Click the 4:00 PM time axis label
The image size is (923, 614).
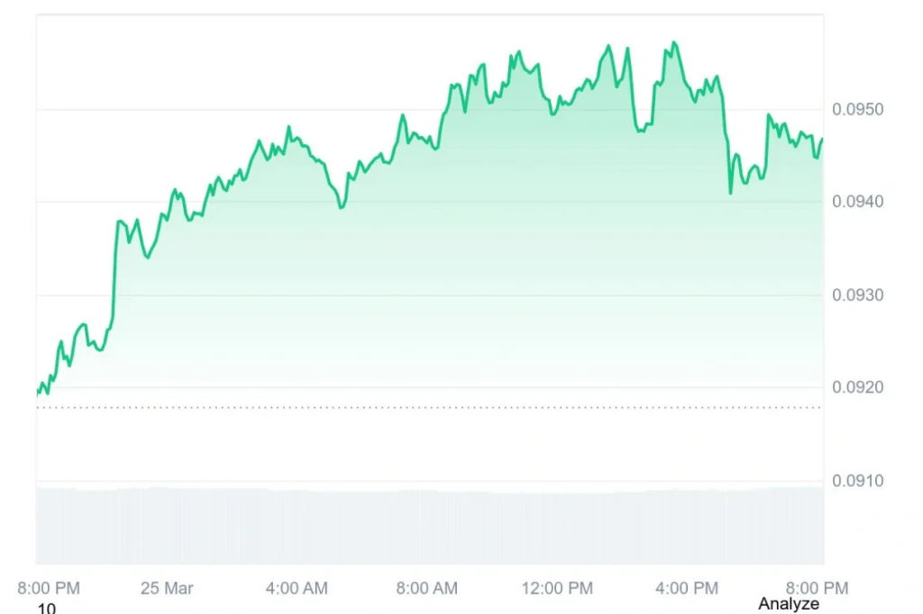pos(687,588)
